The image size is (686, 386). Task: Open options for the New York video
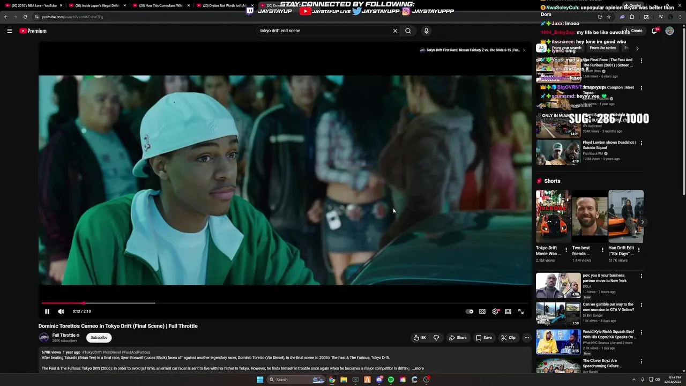642,277
